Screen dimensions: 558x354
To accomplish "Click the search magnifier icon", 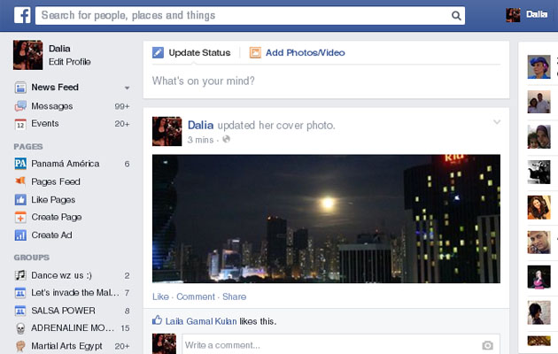I will [x=456, y=15].
